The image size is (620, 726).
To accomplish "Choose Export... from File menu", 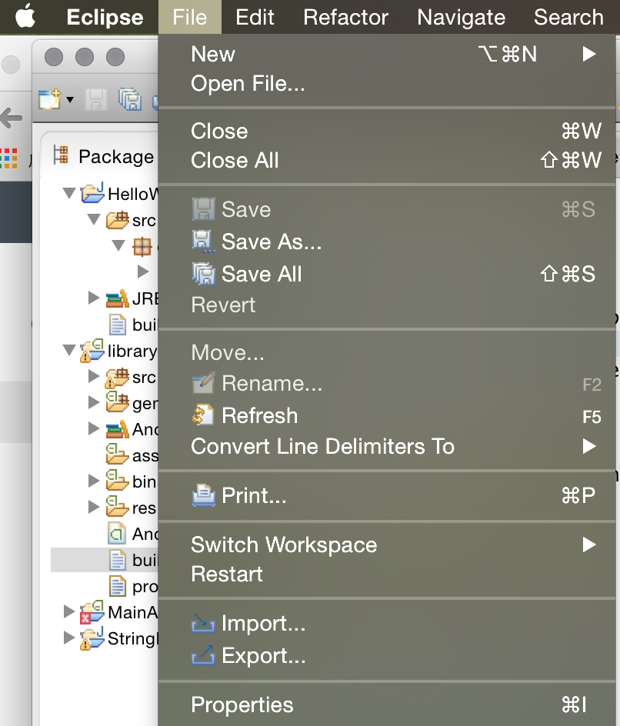I will 387,655.
